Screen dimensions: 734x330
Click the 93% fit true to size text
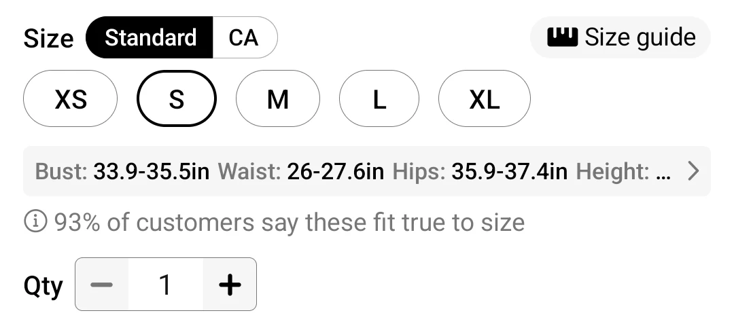click(289, 222)
